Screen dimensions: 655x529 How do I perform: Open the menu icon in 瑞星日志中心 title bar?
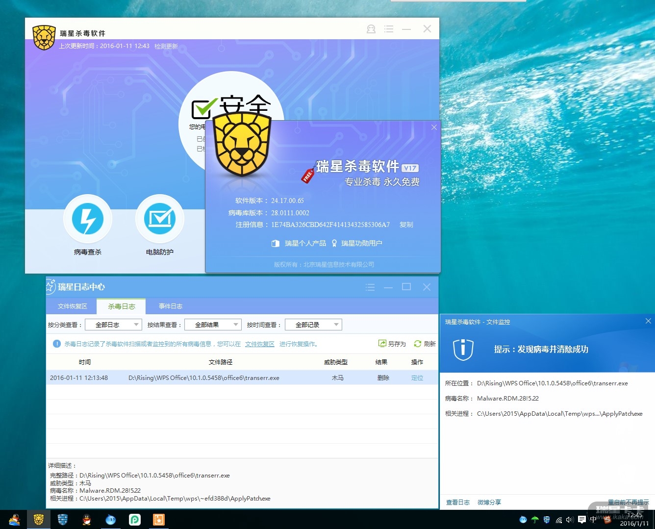coord(370,287)
